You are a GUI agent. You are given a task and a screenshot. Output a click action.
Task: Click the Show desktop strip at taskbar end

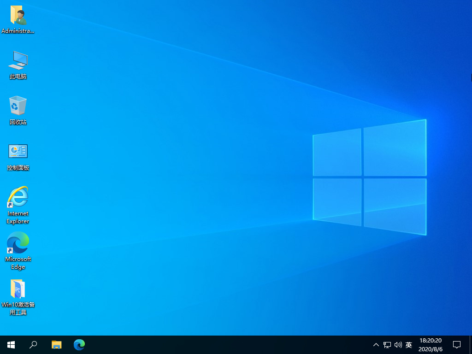pyautogui.click(x=471, y=345)
